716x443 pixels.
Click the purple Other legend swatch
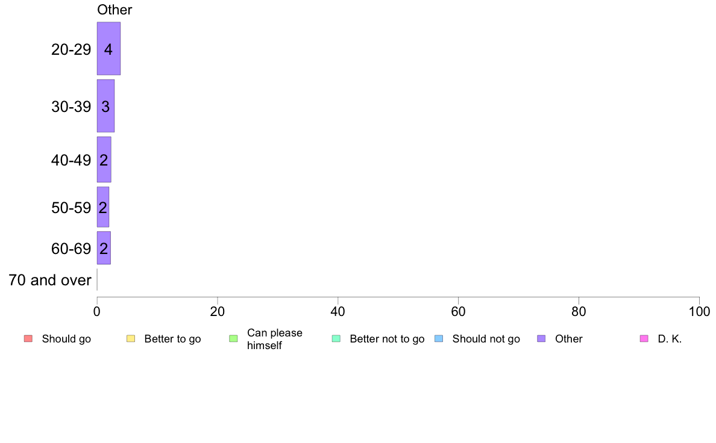542,338
